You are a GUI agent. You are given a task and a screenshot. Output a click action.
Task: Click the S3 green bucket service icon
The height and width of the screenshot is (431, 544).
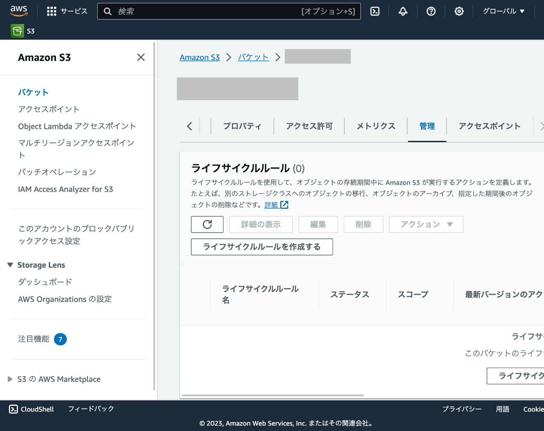[x=17, y=31]
